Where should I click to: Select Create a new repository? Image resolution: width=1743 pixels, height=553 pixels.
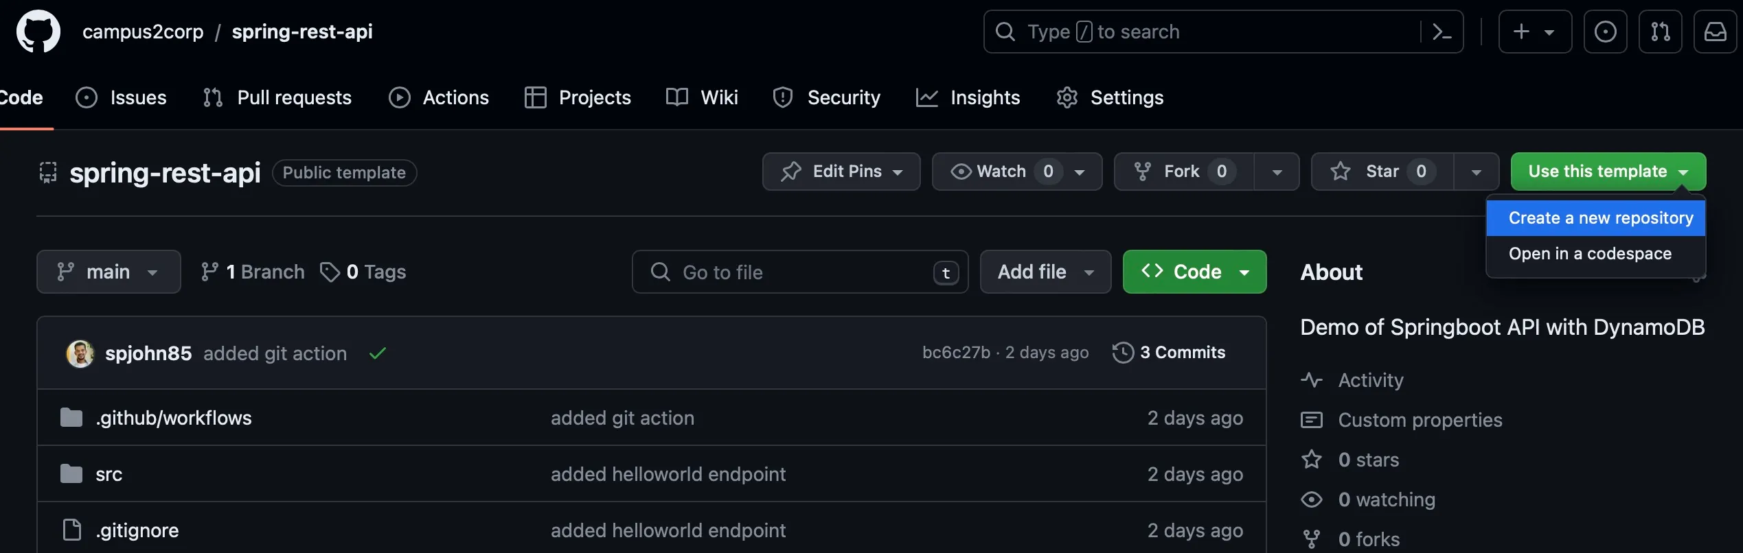coord(1600,218)
